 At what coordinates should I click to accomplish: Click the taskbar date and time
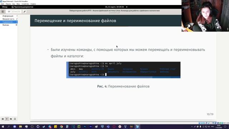pyautogui.click(x=219, y=126)
